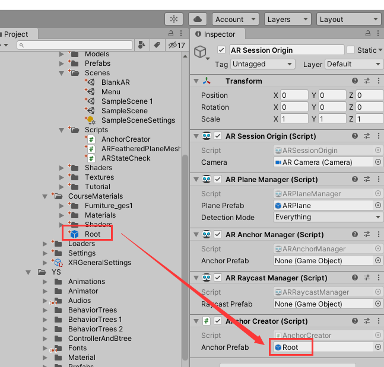Toggle the AR Plane Manager script checkbox

coord(218,179)
